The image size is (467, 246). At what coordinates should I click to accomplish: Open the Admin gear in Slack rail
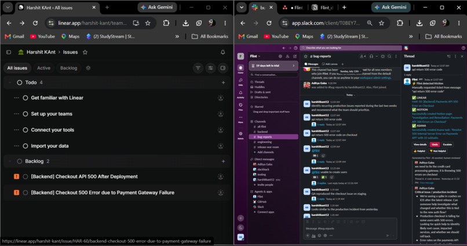(x=240, y=135)
